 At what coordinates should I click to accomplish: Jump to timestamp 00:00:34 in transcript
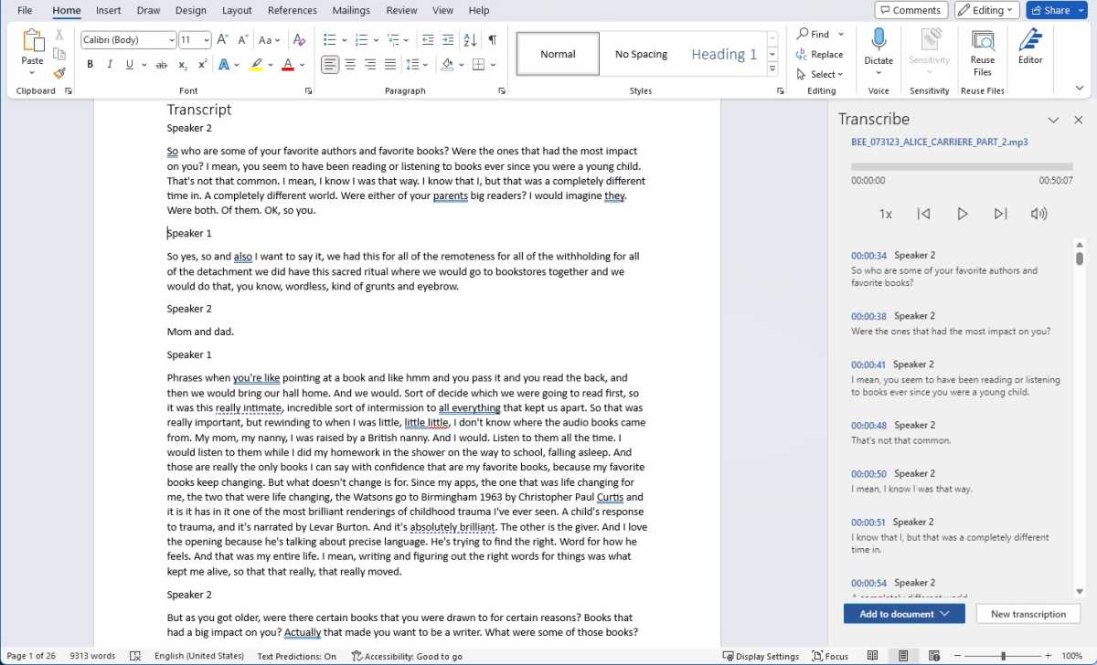tap(868, 255)
